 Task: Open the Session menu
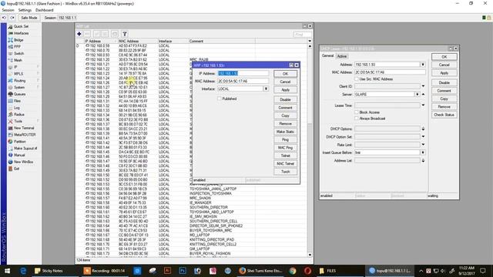(8, 10)
